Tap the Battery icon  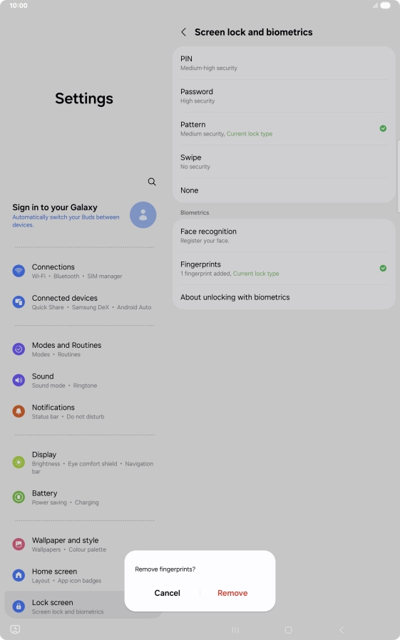pos(19,497)
